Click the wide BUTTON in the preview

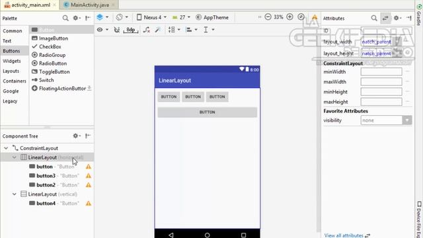click(207, 112)
